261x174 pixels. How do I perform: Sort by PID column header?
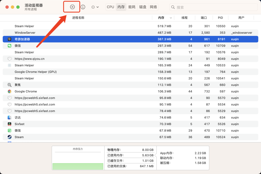(x=220, y=18)
